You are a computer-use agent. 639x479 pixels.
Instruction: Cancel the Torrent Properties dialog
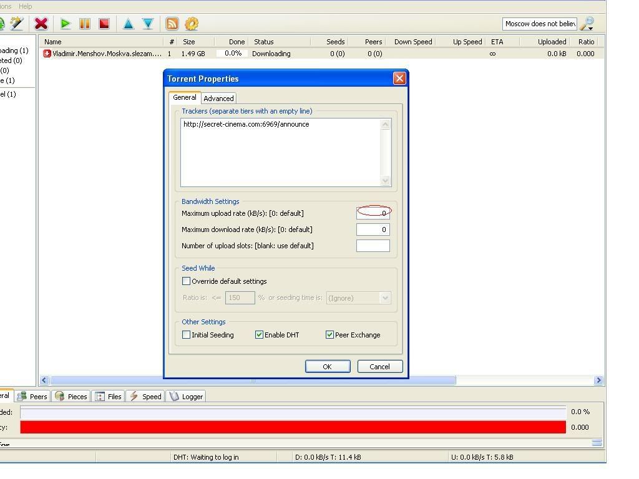click(379, 367)
